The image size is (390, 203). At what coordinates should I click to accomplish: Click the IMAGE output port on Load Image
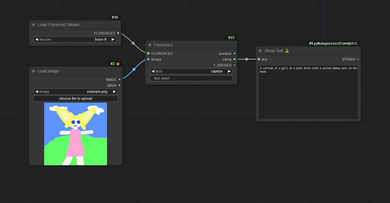[120, 79]
